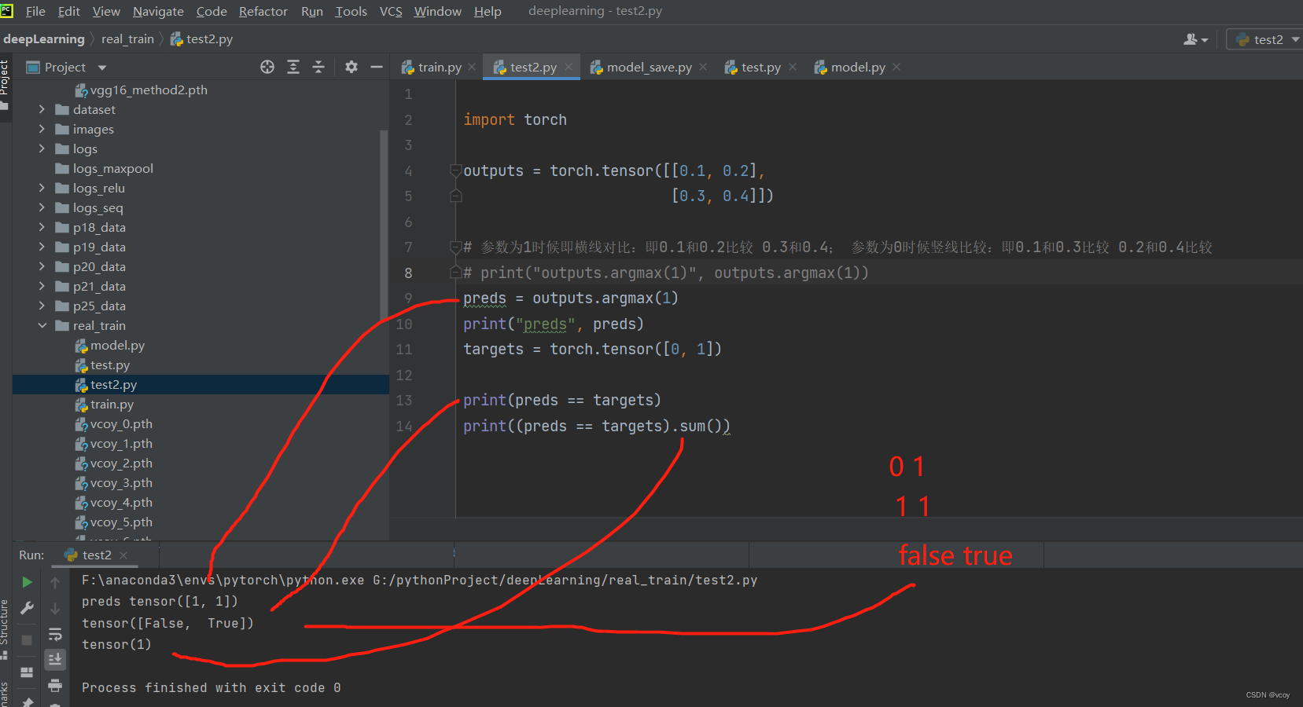Collapse the real_train folder
1303x707 pixels.
42,325
